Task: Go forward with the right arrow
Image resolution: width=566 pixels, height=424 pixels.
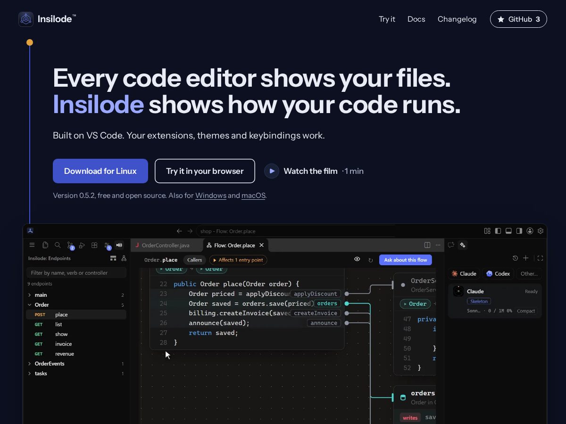Action: (190, 231)
